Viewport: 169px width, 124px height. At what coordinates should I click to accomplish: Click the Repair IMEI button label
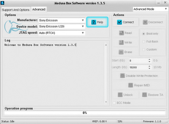tap(142, 85)
